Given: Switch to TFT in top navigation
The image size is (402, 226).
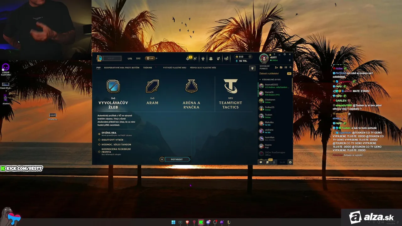Looking at the screenshot, I should tap(138, 58).
